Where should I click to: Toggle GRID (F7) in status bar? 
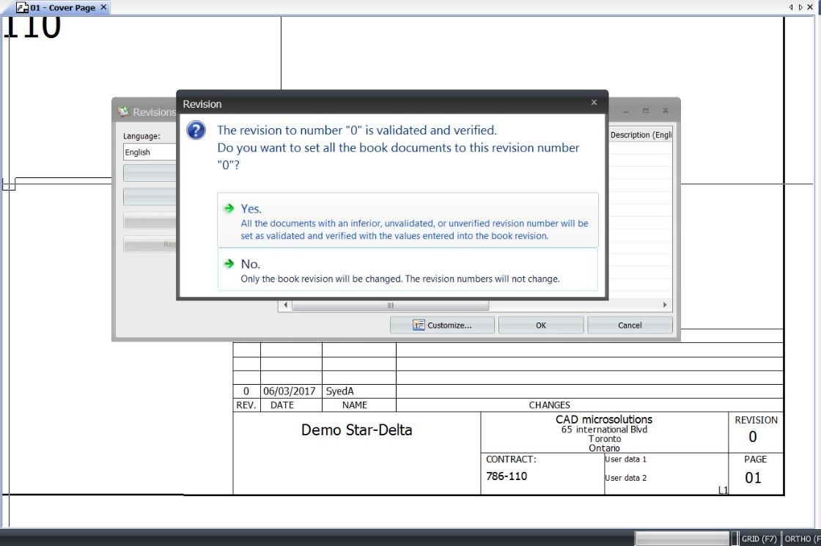coord(759,539)
